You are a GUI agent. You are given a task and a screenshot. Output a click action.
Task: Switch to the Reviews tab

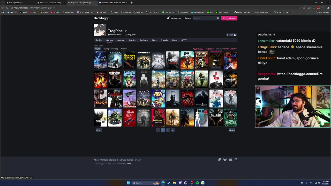pos(144,40)
